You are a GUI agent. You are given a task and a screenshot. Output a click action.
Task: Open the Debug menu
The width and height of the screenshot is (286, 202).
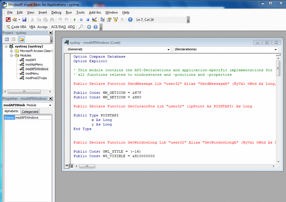click(x=56, y=12)
